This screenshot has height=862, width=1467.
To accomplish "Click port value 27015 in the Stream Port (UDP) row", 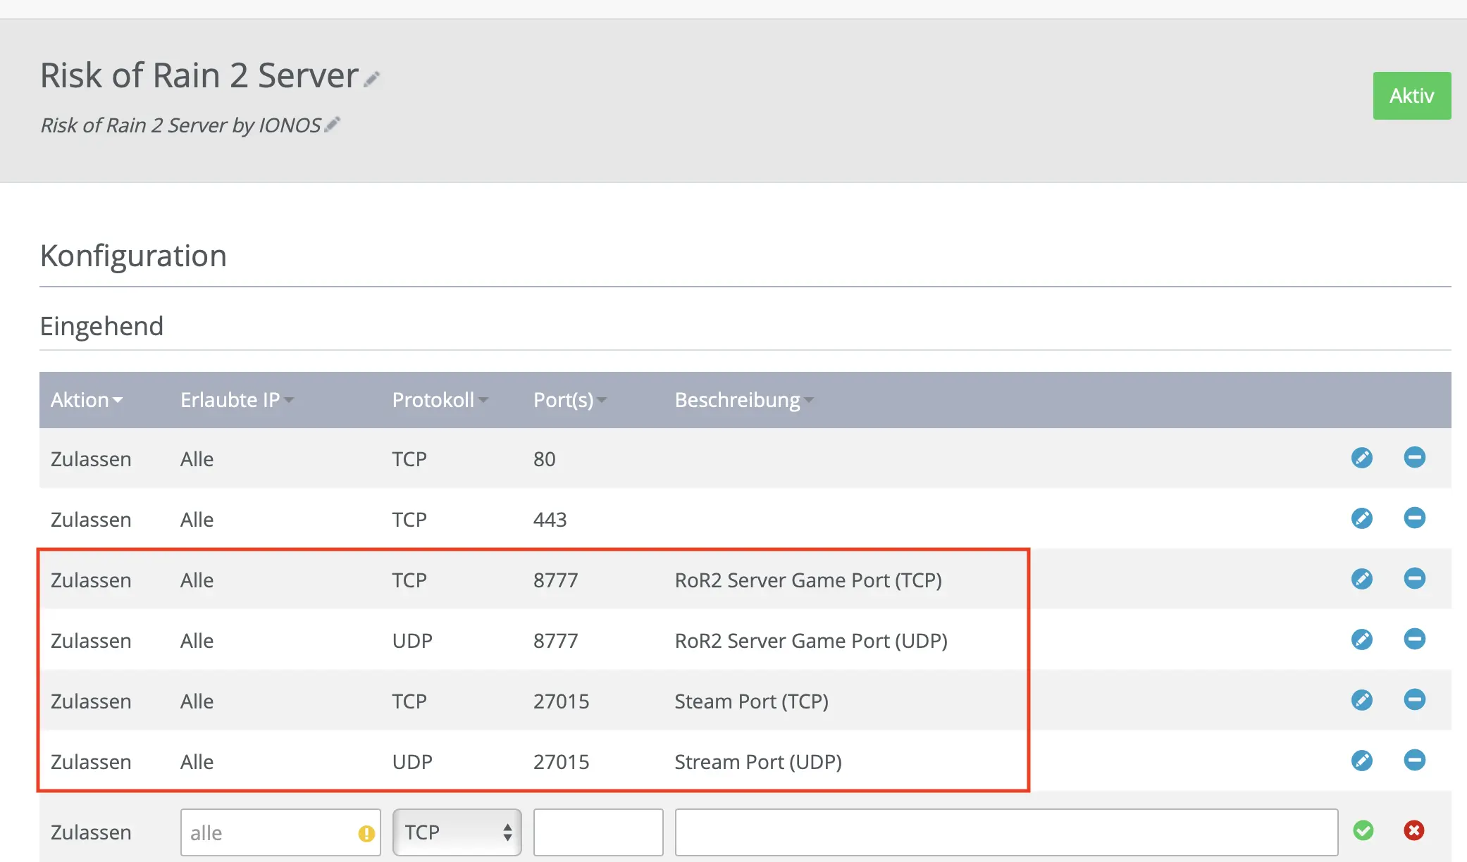I will [561, 762].
